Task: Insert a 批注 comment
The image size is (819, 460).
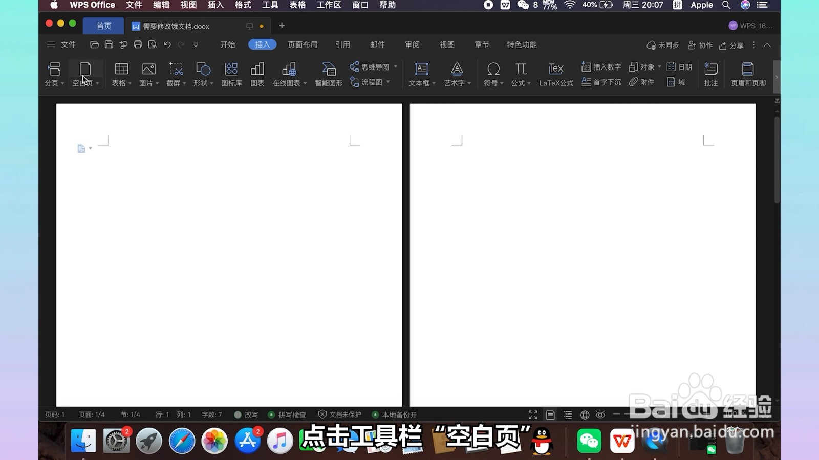Action: [x=710, y=74]
